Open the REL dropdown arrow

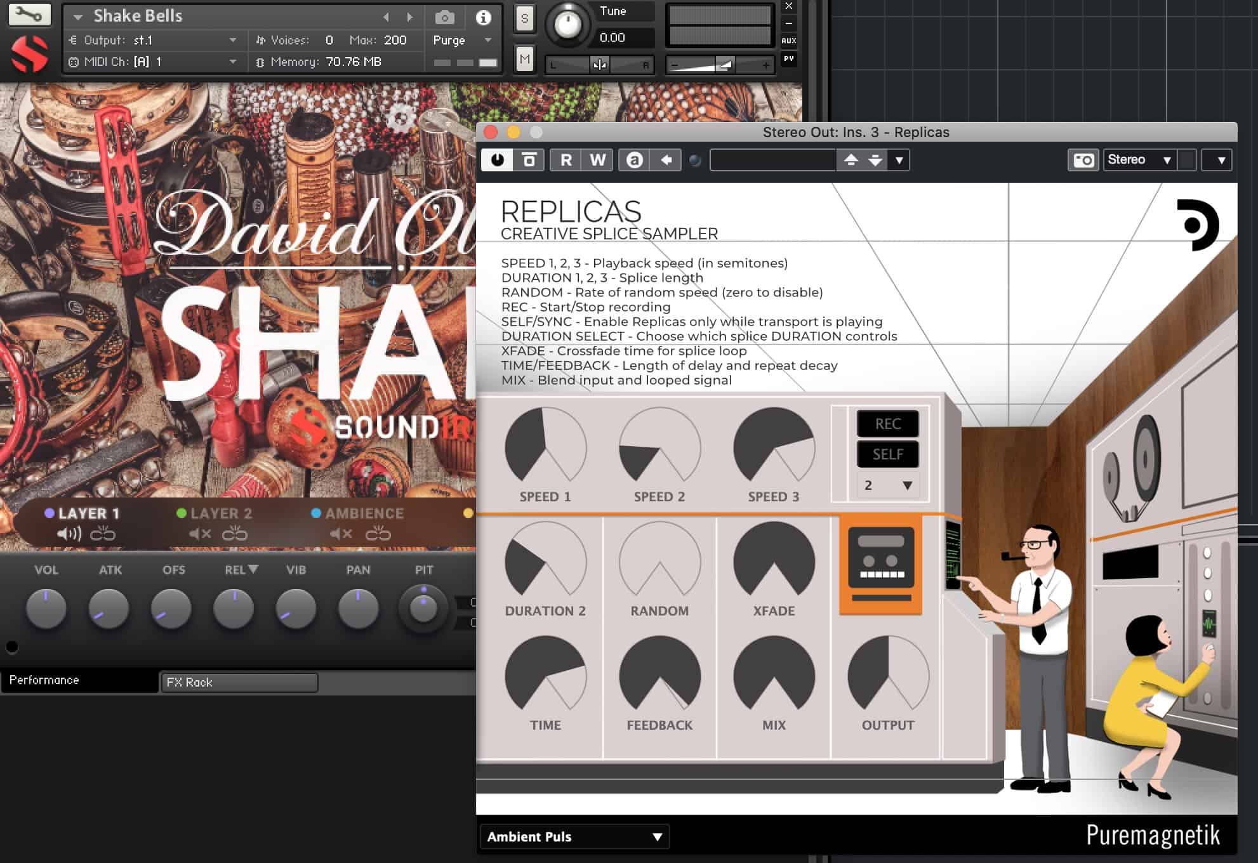[253, 569]
